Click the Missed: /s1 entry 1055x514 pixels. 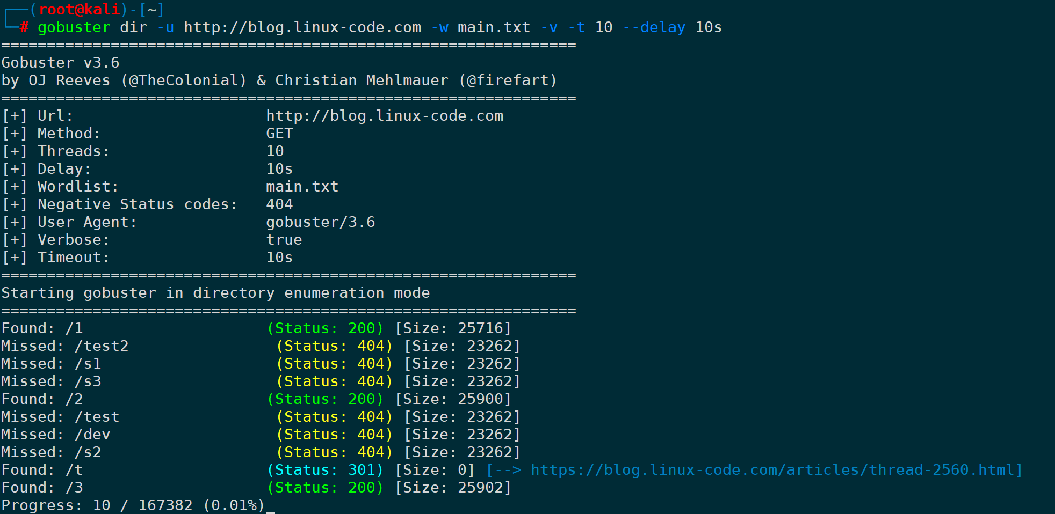(x=51, y=364)
